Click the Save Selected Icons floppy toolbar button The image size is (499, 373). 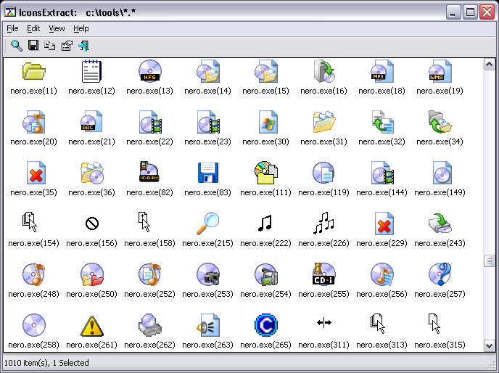click(x=33, y=46)
